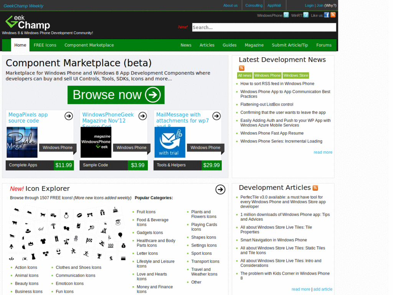The image size is (393, 295).
Task: Go to Articles in navigation bar
Action: (x=207, y=45)
